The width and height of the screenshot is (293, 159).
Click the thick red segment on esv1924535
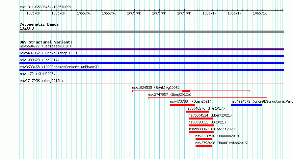pos(186,91)
